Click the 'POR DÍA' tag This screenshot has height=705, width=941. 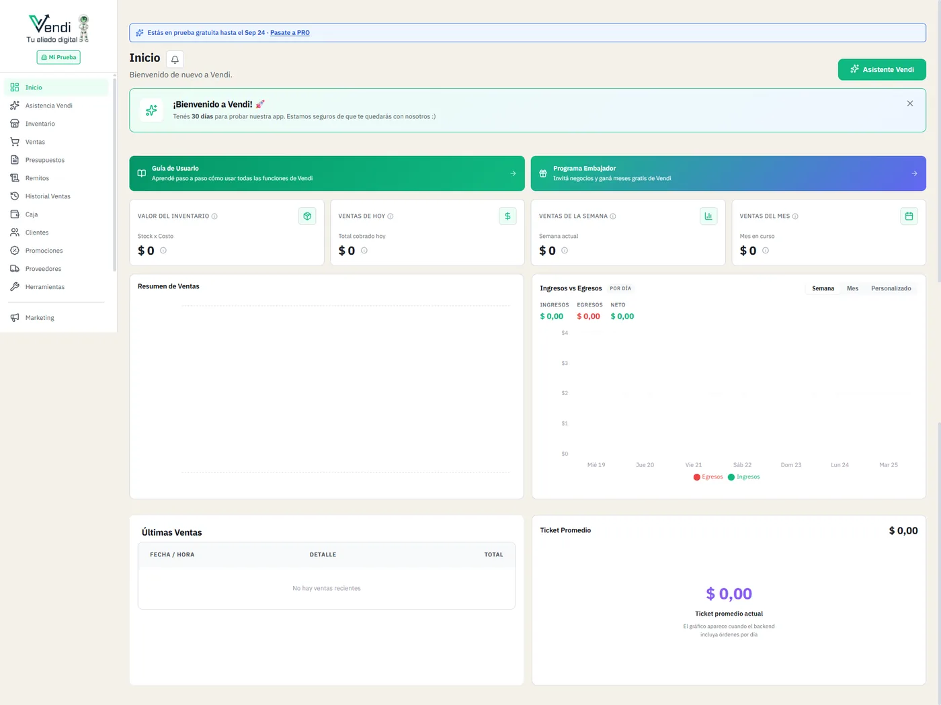(x=620, y=289)
